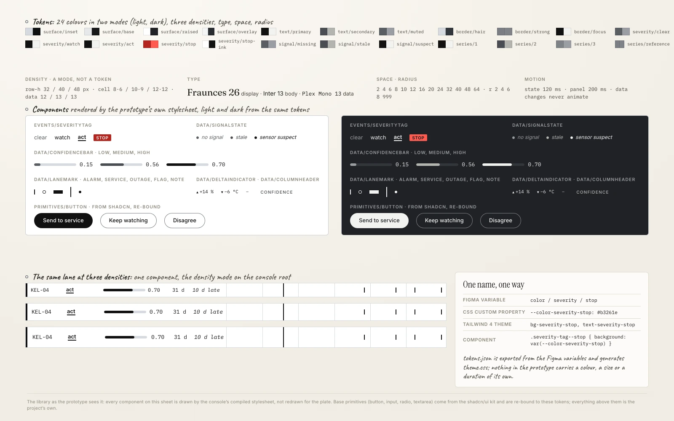Click the 'Fraunces 26' display type sample
Screen dimensions: 674x421
(213, 93)
